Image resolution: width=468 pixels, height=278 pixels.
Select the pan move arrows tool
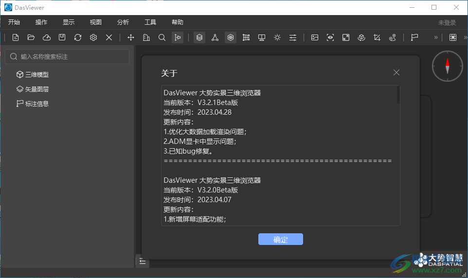(131, 37)
